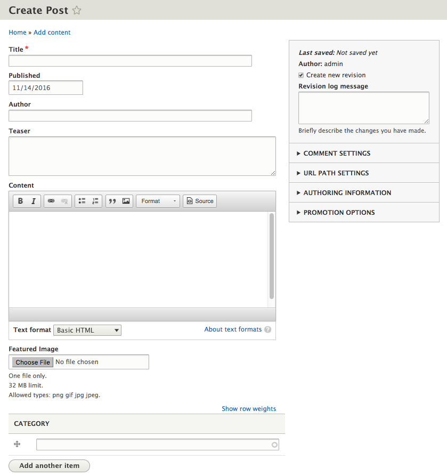The image size is (447, 476).
Task: Uncheck the Create new revision checkbox
Action: click(x=301, y=75)
